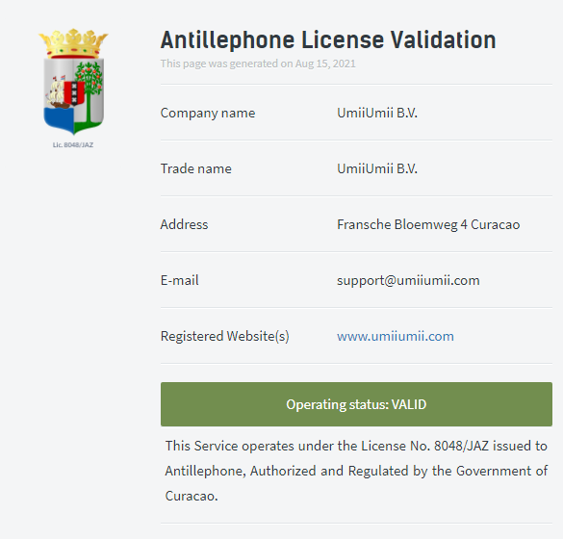
Task: Click the UmiiUmii B.V. company name value
Action: [377, 113]
